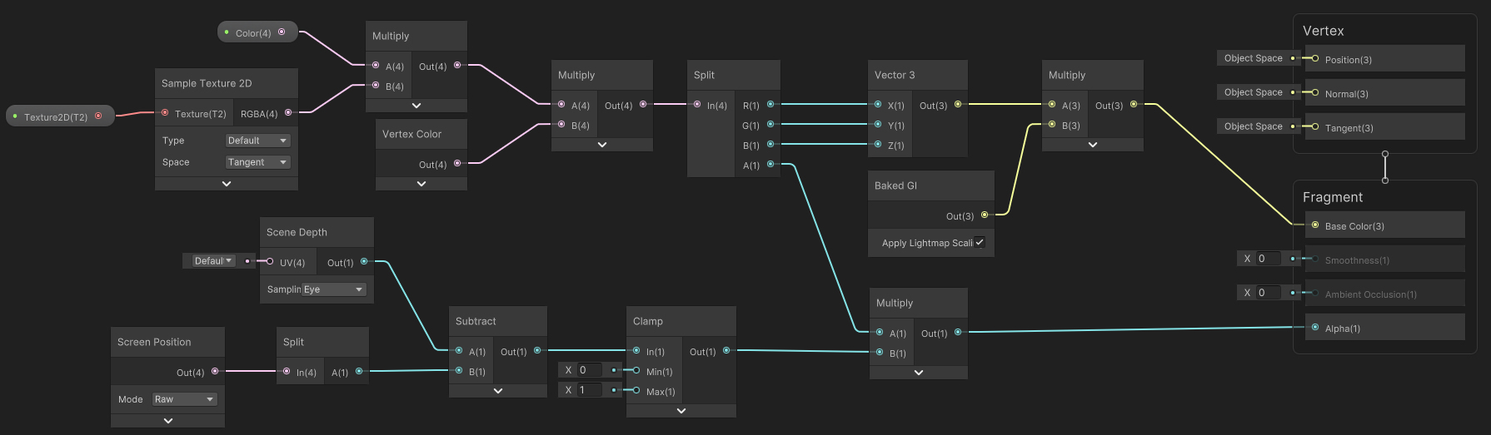
Task: Select the Baked GI node title
Action: pos(895,185)
